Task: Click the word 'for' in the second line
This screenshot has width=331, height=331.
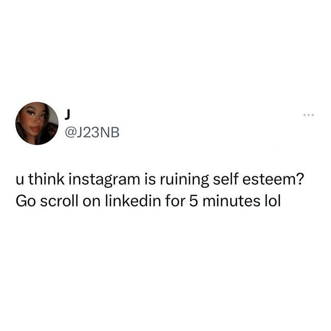Action: coord(175,201)
